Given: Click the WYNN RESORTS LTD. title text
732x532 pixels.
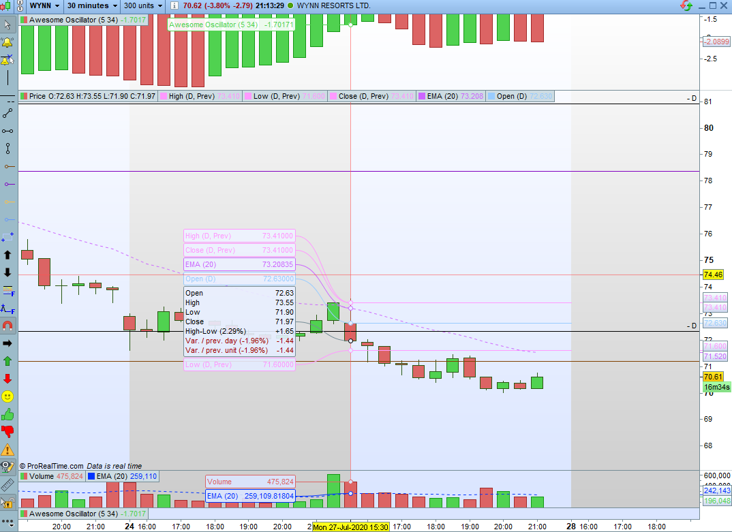Looking at the screenshot, I should pyautogui.click(x=333, y=5).
